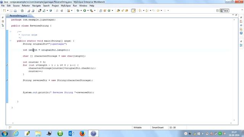Image resolution: width=244 pixels, height=137 pixels.
Task: Open the Windows Start button
Action: coord(5,134)
